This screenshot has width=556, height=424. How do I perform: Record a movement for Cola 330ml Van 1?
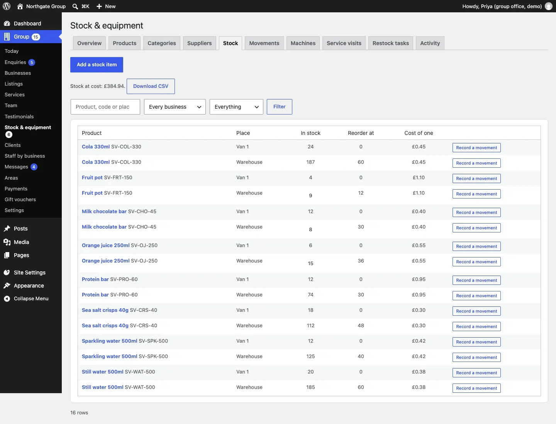coord(476,148)
